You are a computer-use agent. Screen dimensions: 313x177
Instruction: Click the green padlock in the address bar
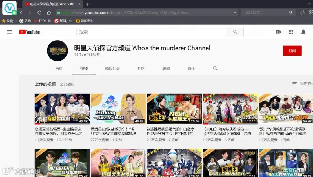coord(59,12)
